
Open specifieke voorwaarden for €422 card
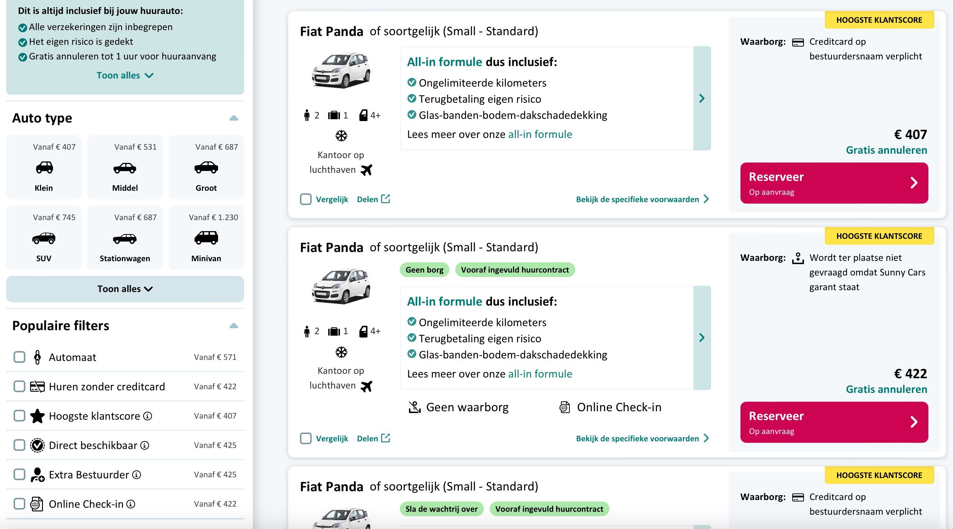coord(642,438)
